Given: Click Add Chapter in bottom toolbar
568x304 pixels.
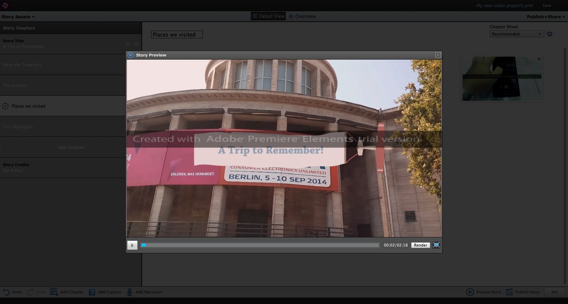Looking at the screenshot, I should tap(67, 292).
